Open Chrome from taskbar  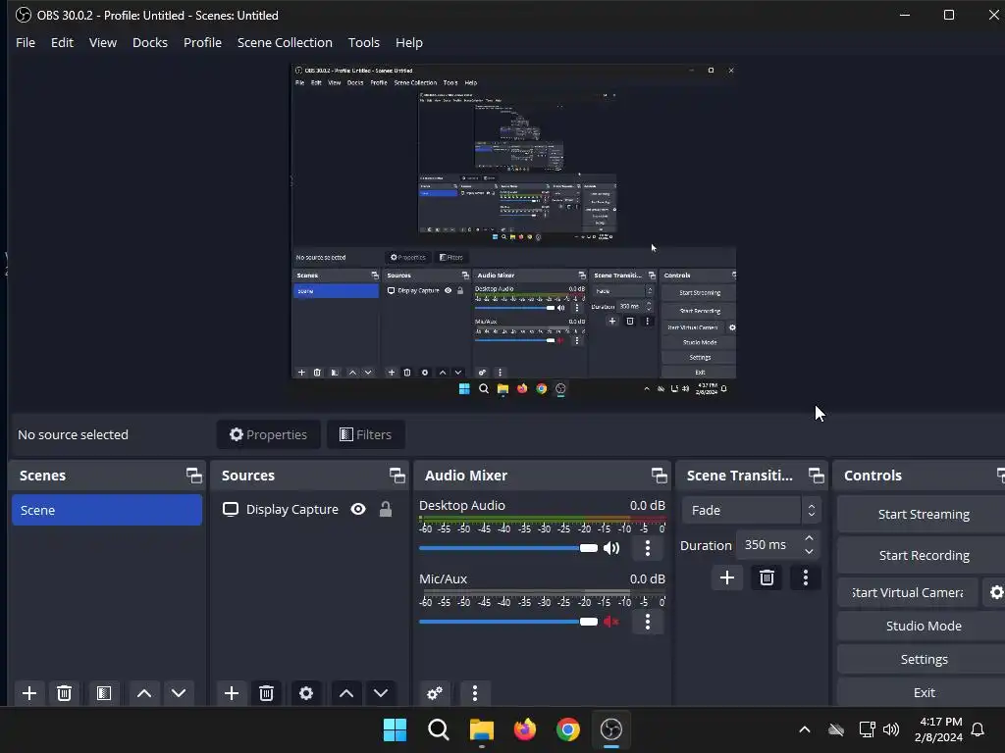click(x=568, y=729)
